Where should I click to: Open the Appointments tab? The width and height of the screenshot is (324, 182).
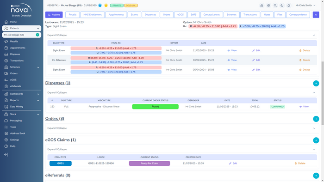pyautogui.click(x=116, y=15)
